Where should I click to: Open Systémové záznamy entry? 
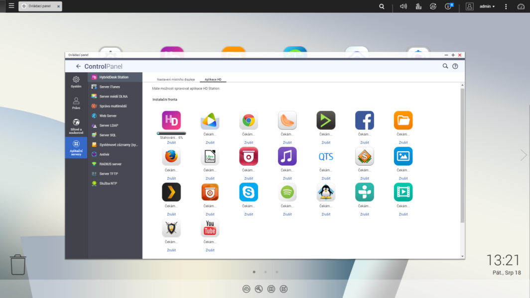click(x=115, y=145)
